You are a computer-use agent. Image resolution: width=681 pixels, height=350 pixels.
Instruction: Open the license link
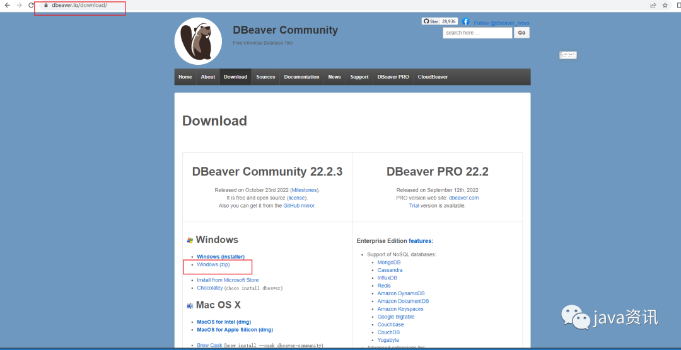[296, 198]
